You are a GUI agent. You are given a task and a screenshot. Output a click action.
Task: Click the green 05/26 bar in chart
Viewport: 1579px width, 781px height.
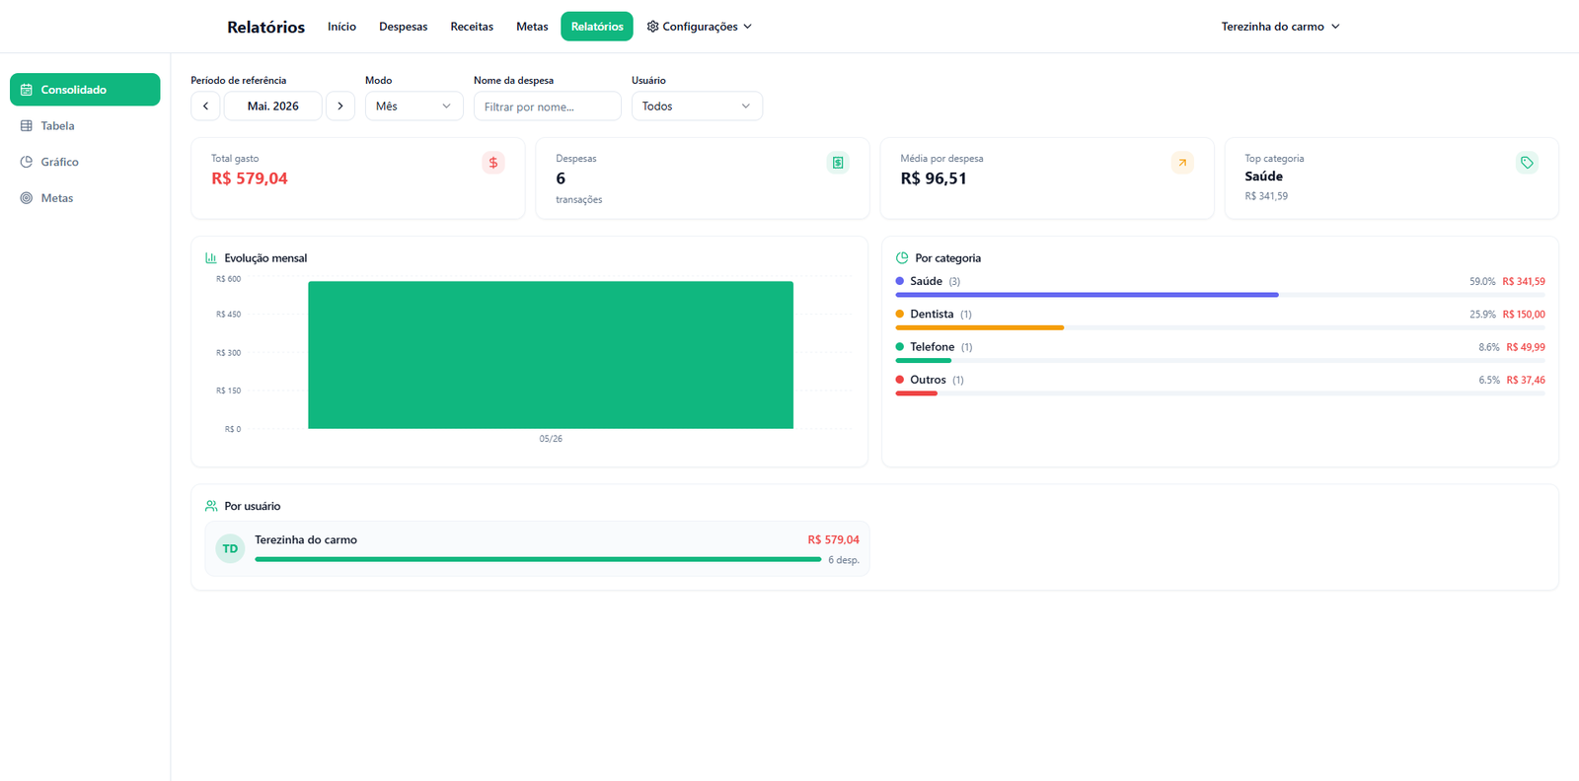click(551, 355)
